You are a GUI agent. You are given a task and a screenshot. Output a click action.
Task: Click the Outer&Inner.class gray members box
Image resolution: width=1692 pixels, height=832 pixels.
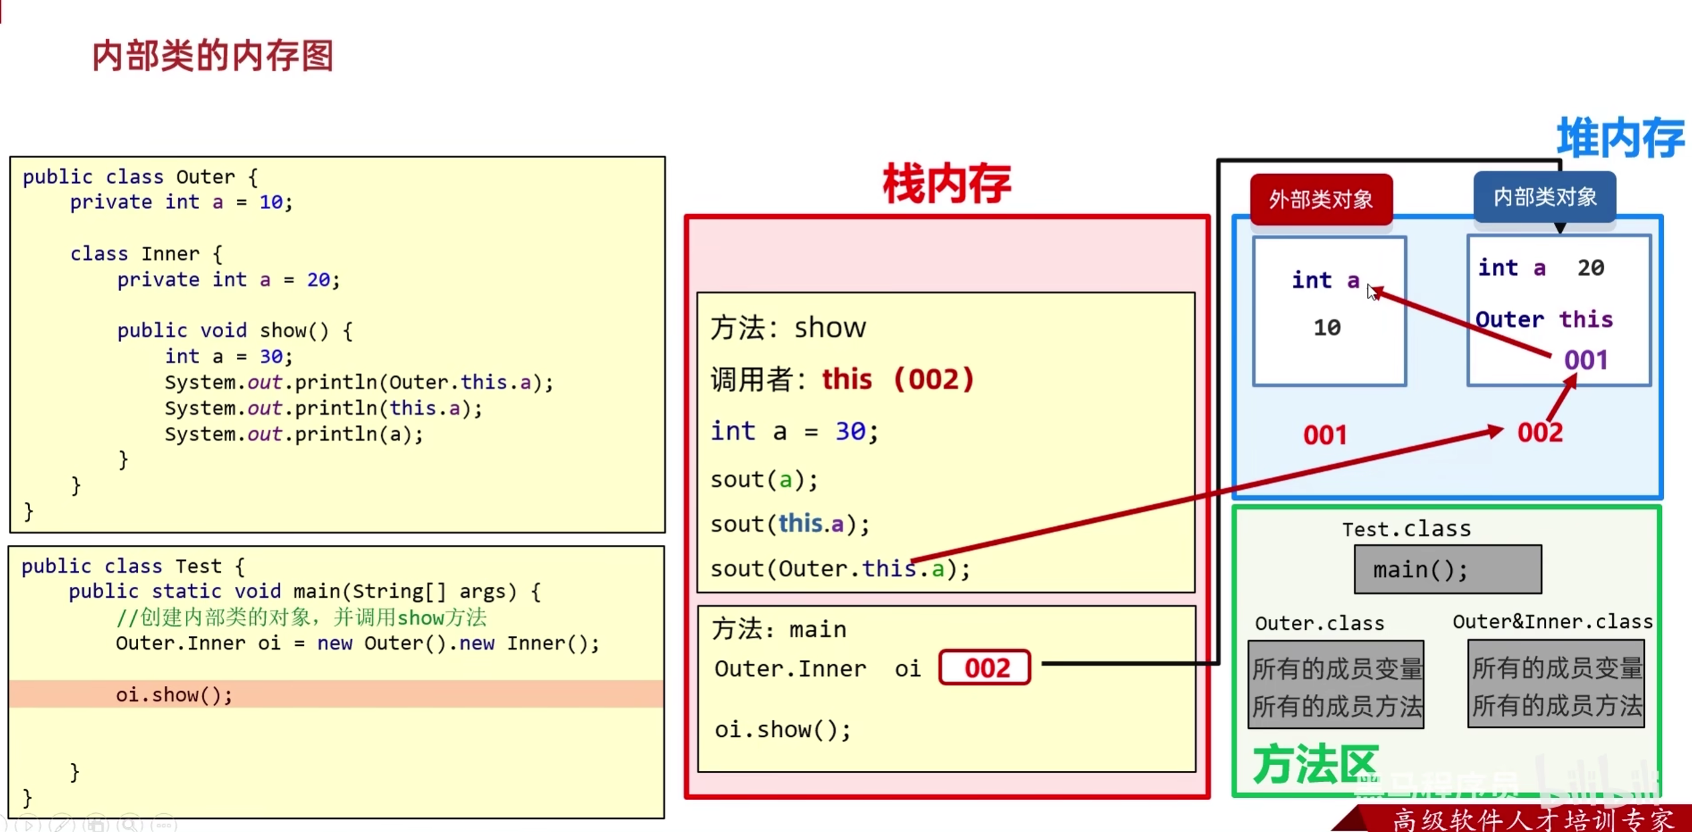(x=1555, y=684)
